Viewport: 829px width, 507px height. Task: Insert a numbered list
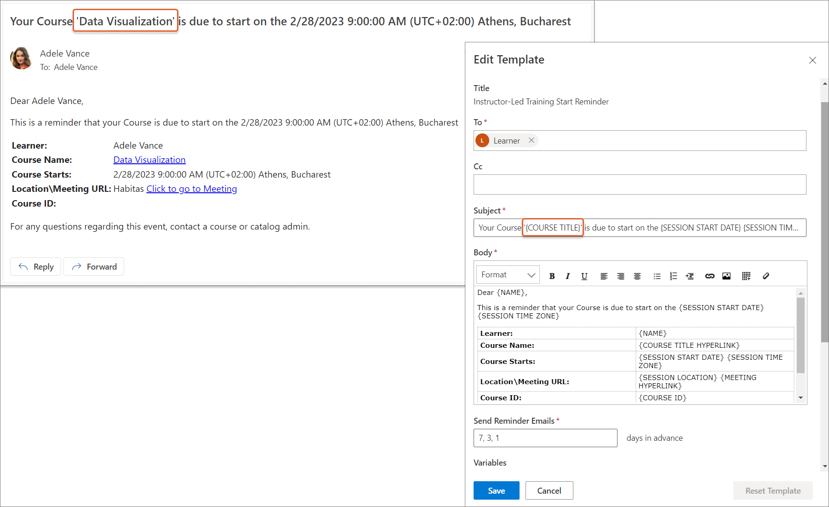point(673,276)
